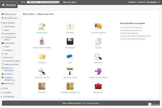Open the Import/Export floppy disk icon
Viewport: 162px width, 108px height.
[70, 41]
